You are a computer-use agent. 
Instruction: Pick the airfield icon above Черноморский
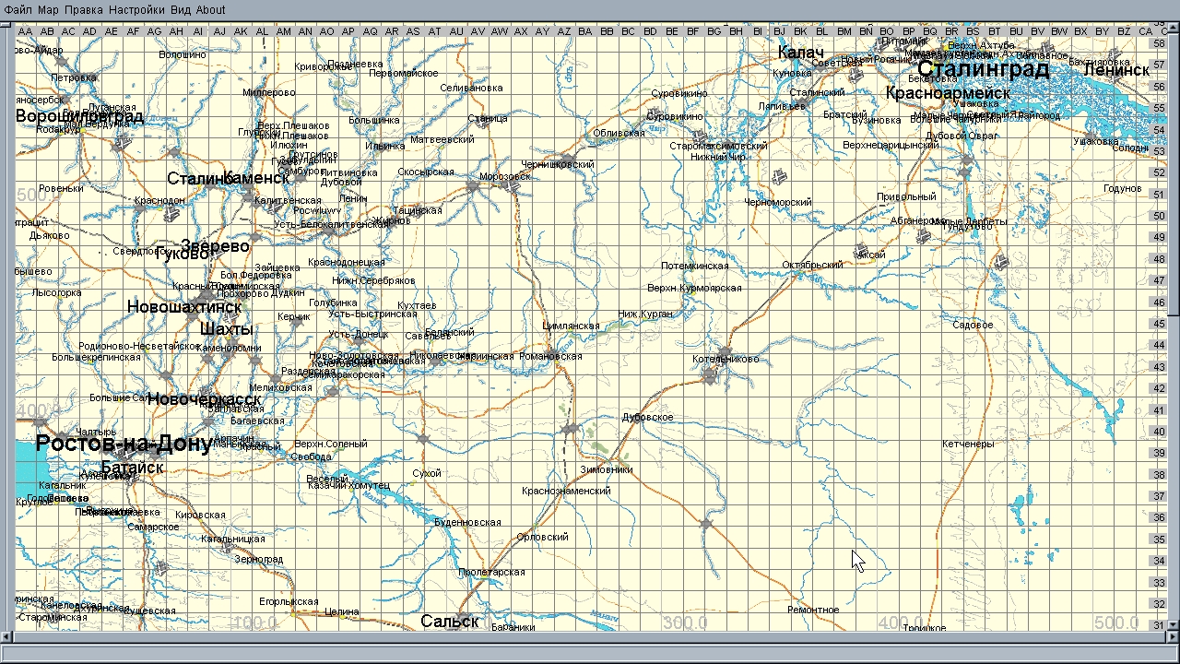point(780,175)
